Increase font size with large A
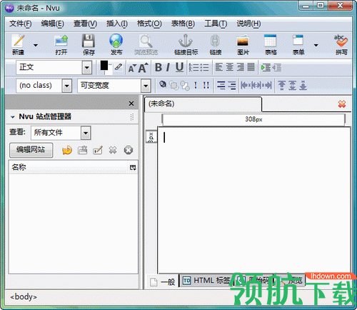Image resolution: width=357 pixels, height=310 pixels. 143,68
